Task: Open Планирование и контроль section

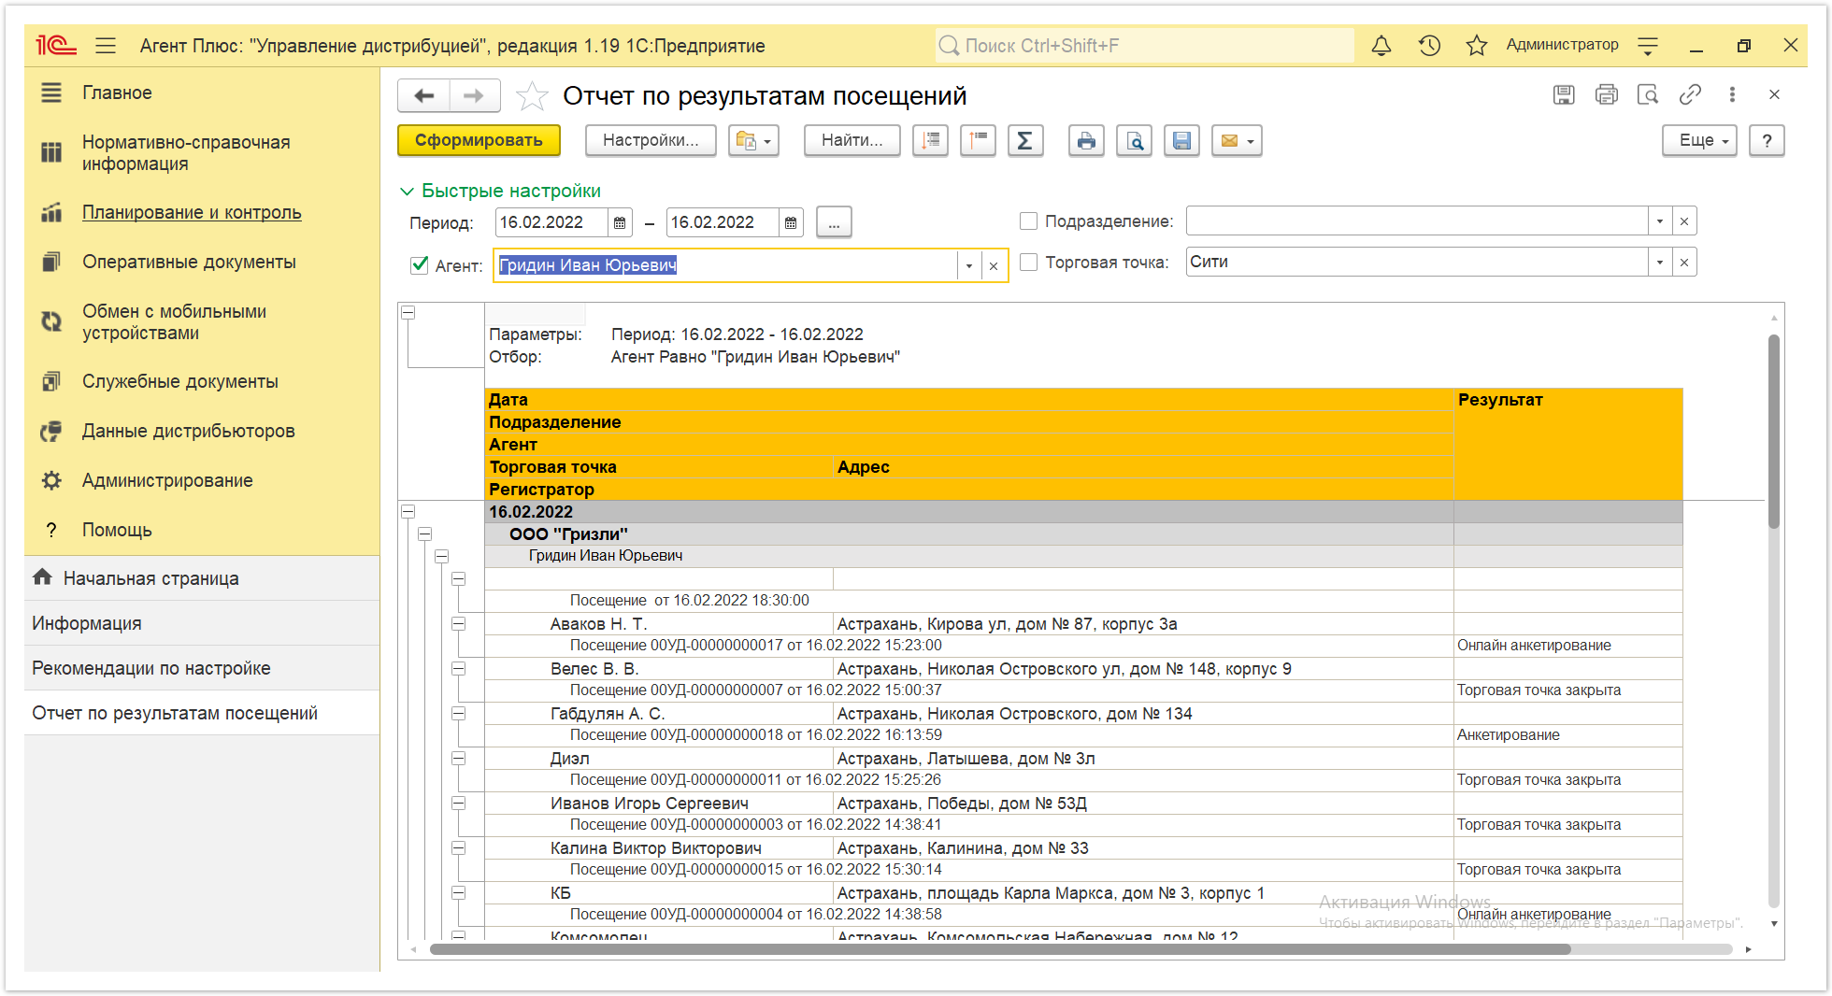Action: [x=202, y=212]
